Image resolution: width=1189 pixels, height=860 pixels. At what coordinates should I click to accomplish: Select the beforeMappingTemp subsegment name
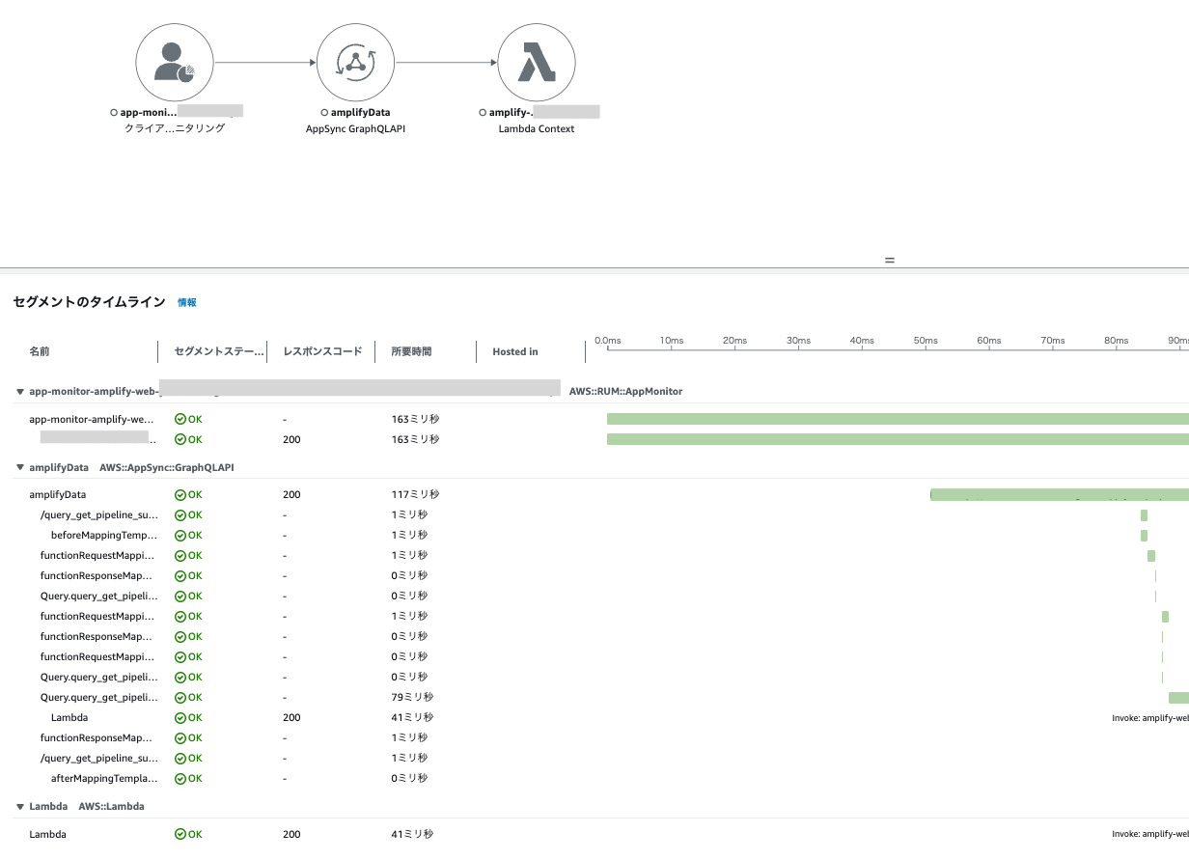(x=104, y=535)
